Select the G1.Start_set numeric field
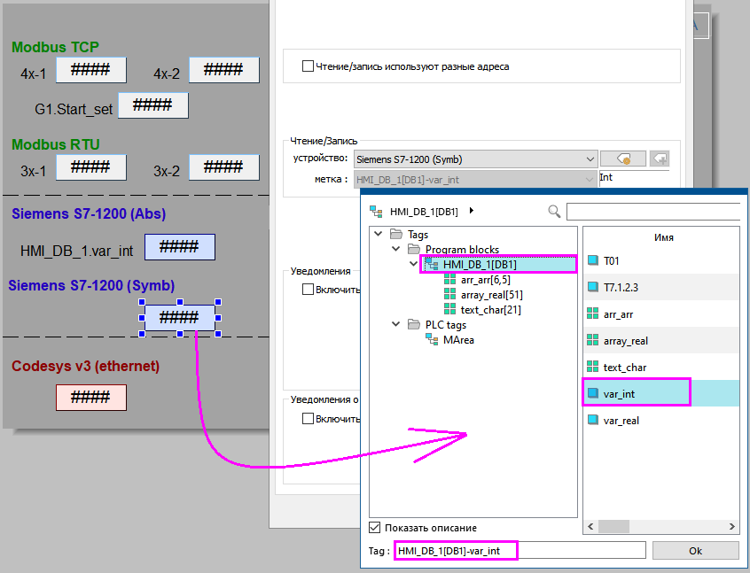 click(x=153, y=105)
